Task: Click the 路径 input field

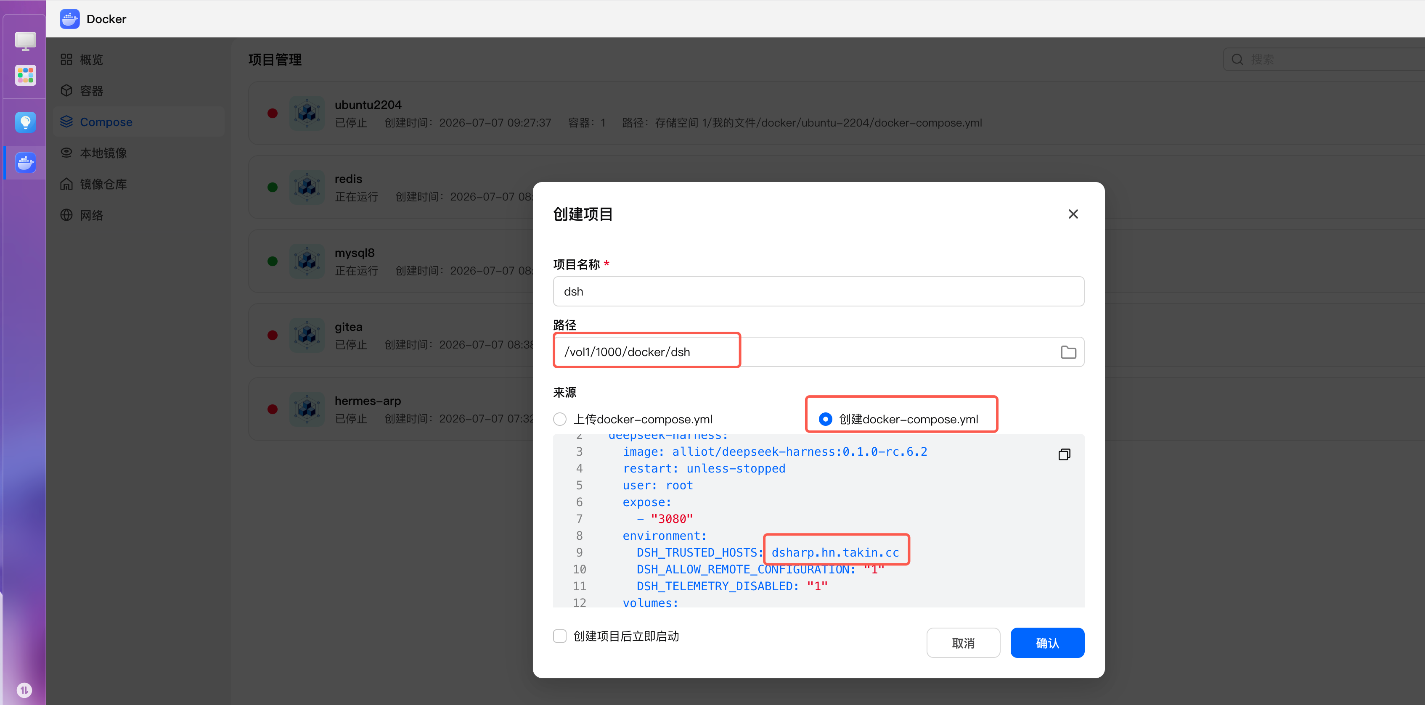Action: [818, 352]
